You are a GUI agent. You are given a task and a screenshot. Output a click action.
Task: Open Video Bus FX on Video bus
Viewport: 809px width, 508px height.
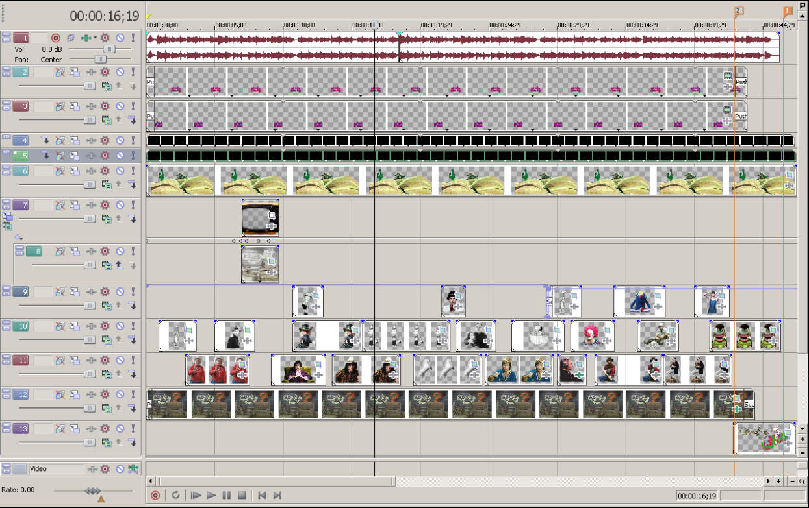point(92,468)
